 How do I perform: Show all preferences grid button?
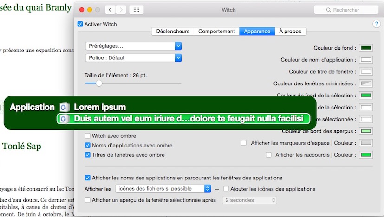click(x=137, y=10)
